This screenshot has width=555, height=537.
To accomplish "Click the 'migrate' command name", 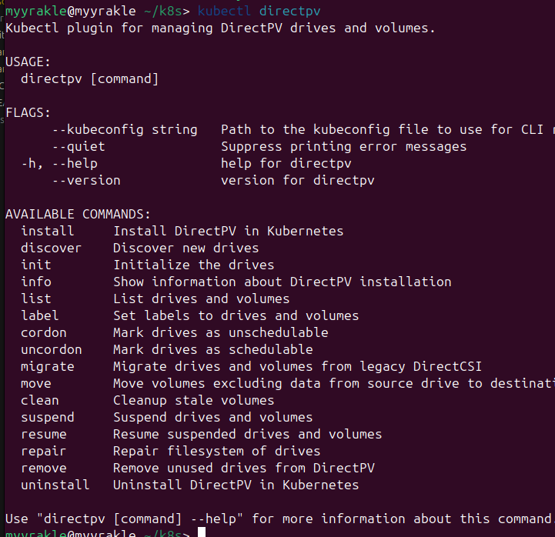I will tap(48, 366).
